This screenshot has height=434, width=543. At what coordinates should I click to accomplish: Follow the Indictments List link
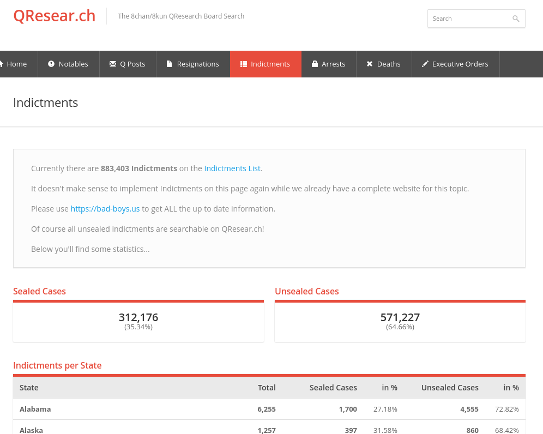(232, 168)
